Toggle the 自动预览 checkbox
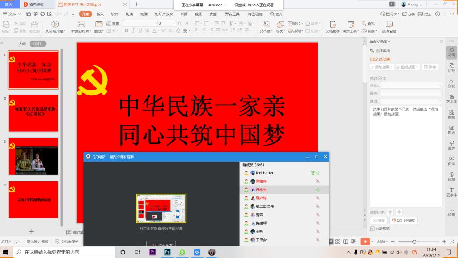The width and height of the screenshot is (458, 258). pyautogui.click(x=372, y=228)
